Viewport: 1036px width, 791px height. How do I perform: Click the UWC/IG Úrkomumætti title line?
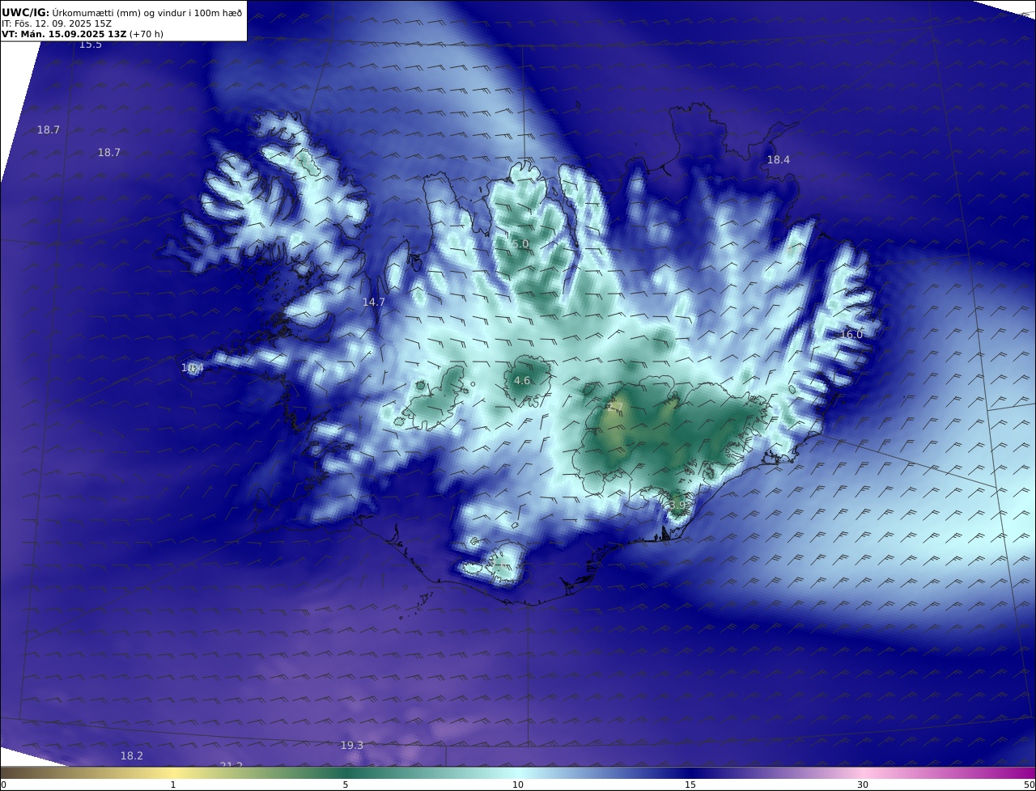pyautogui.click(x=122, y=13)
